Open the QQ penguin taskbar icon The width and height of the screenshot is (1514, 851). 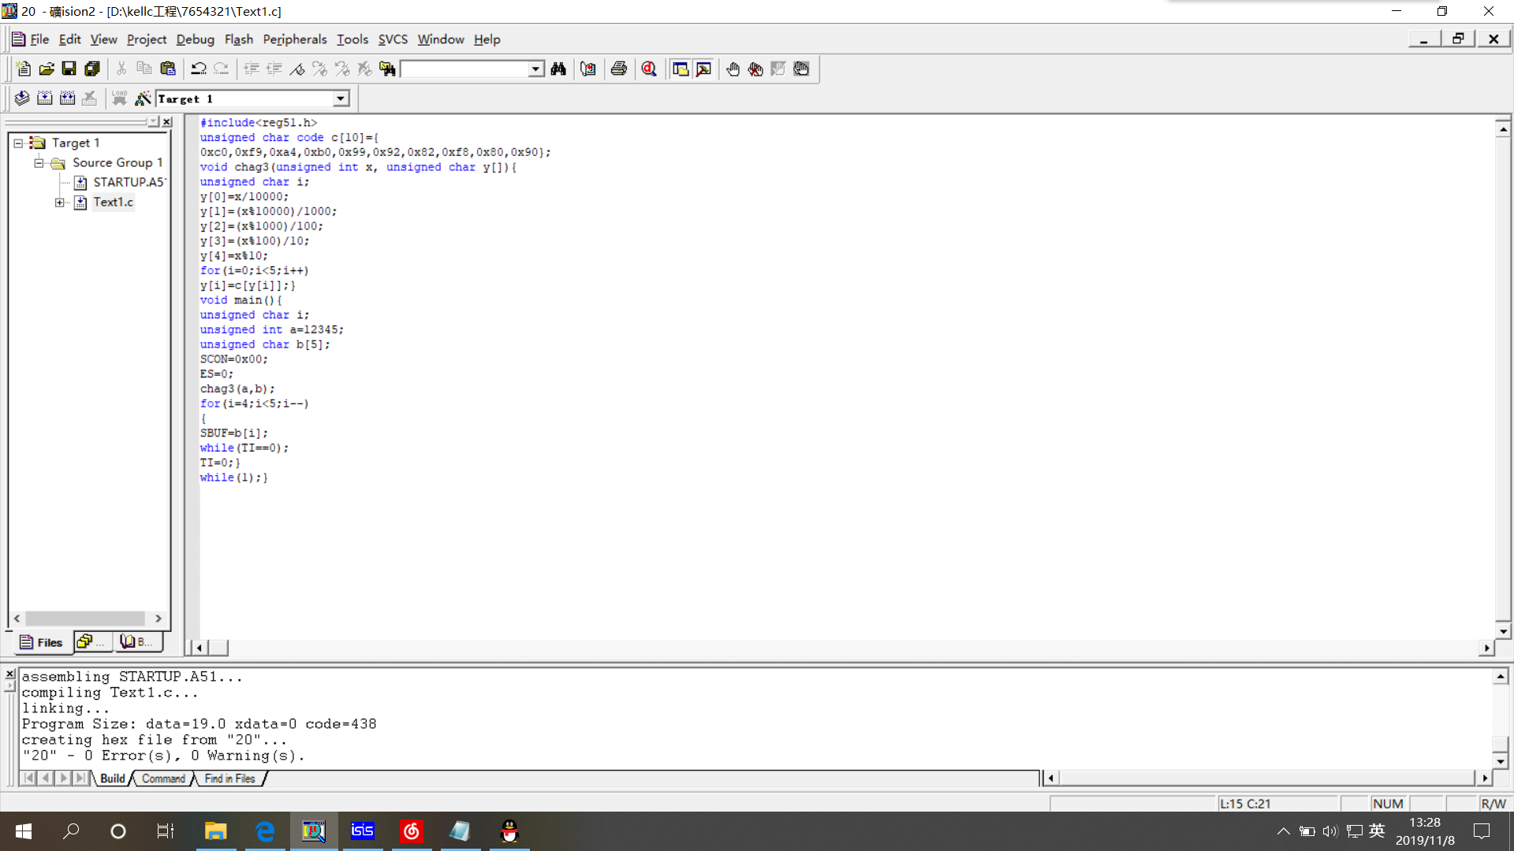509,831
